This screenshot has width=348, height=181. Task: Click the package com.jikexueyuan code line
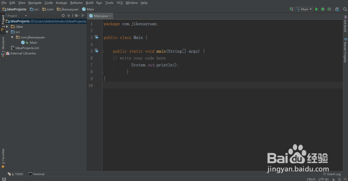coord(131,24)
